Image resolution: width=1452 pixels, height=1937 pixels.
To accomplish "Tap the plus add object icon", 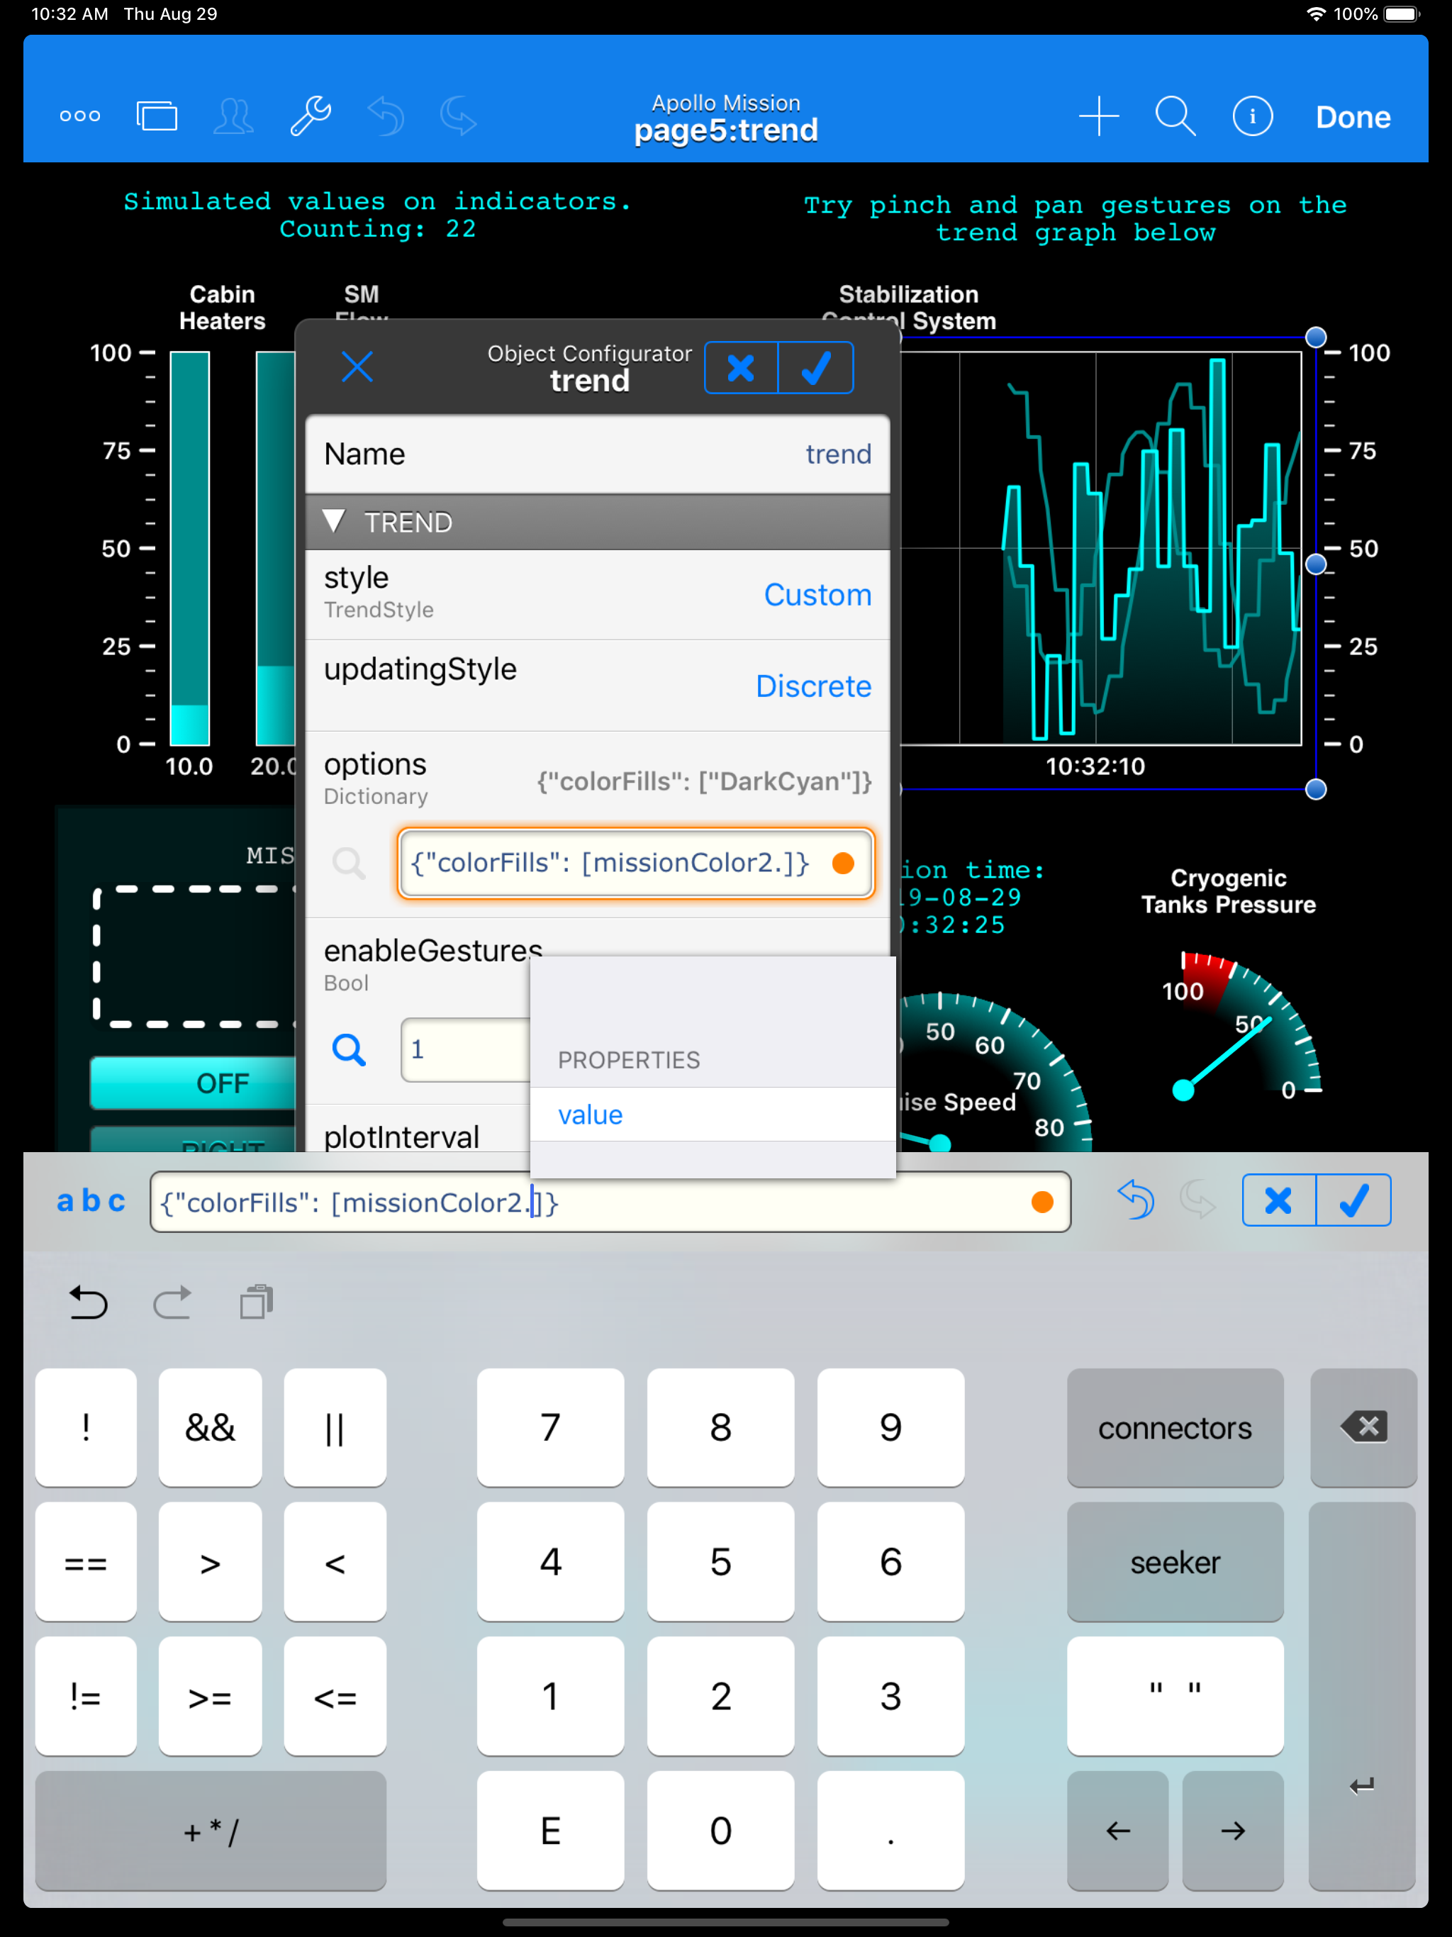I will click(1098, 116).
